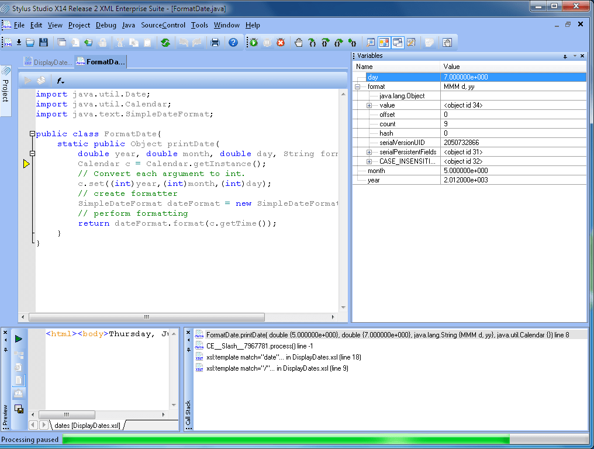Open the Debug menu
Viewport: 594px width, 449px height.
coord(106,25)
